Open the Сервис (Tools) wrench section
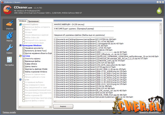This screenshot has width=165, height=115. pos(9,49)
